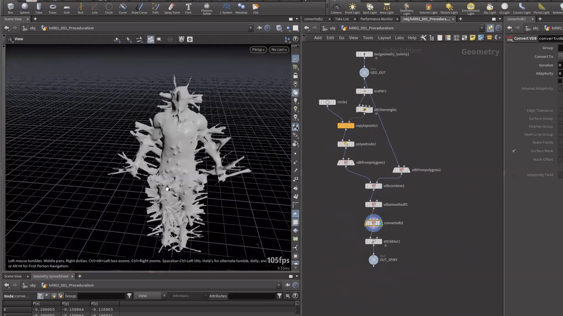
Task: Click the Intrinsics button in the spreadsheet
Action: coord(180,296)
